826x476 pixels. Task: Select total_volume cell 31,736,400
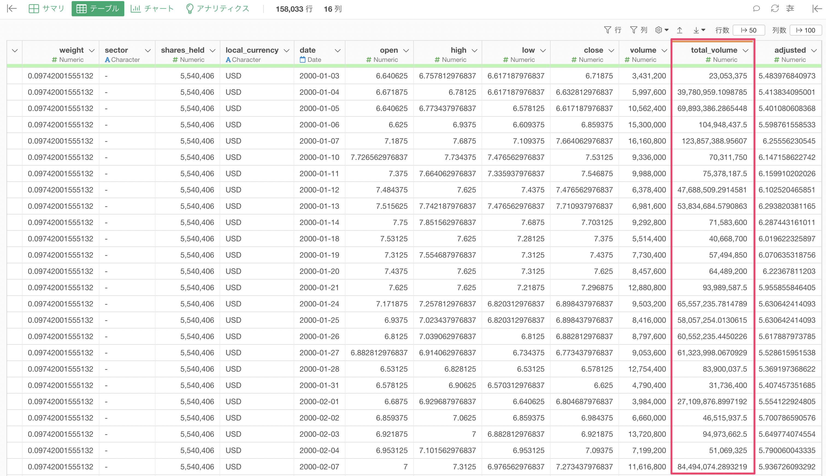click(712, 385)
